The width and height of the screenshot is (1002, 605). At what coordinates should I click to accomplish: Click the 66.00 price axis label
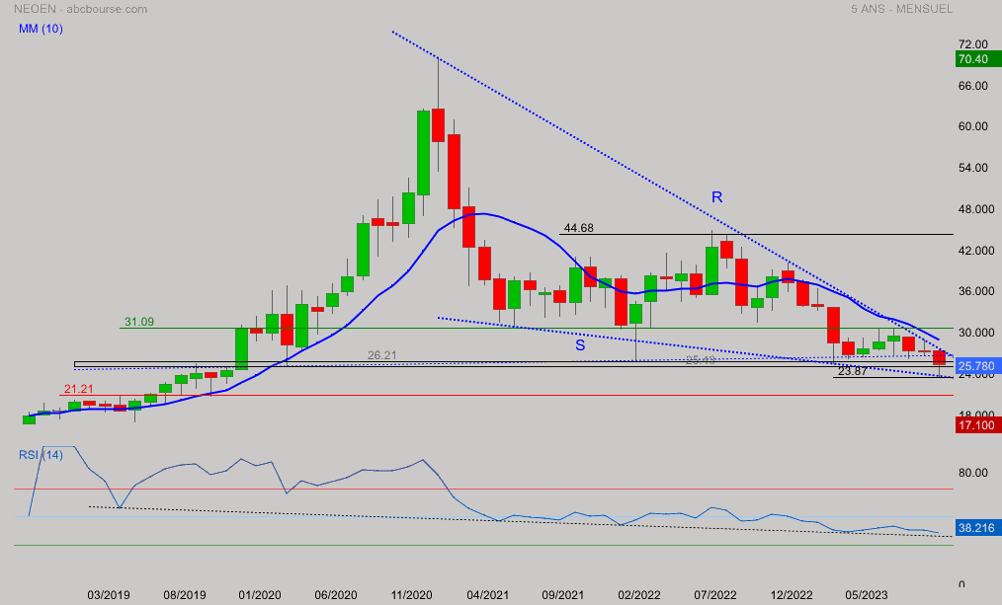(972, 86)
